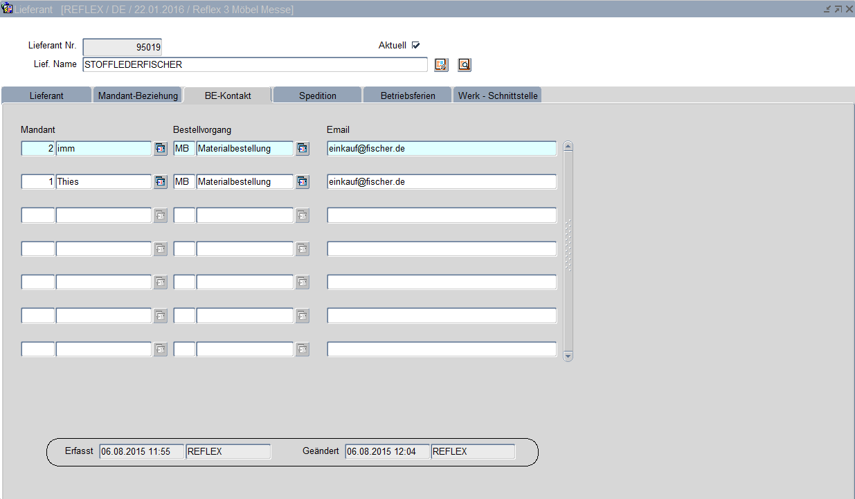Click the edit icon beside supplier name
This screenshot has width=855, height=499.
441,65
